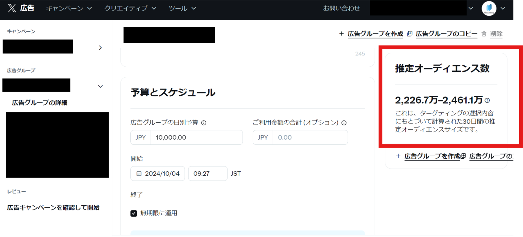The height and width of the screenshot is (237, 523).
Task: Collapse the 広告グループ sidebar section
Action: 100,86
